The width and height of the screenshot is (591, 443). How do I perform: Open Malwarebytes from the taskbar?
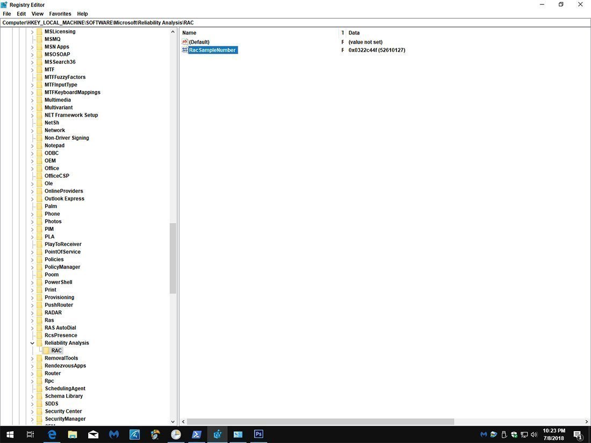pos(114,434)
